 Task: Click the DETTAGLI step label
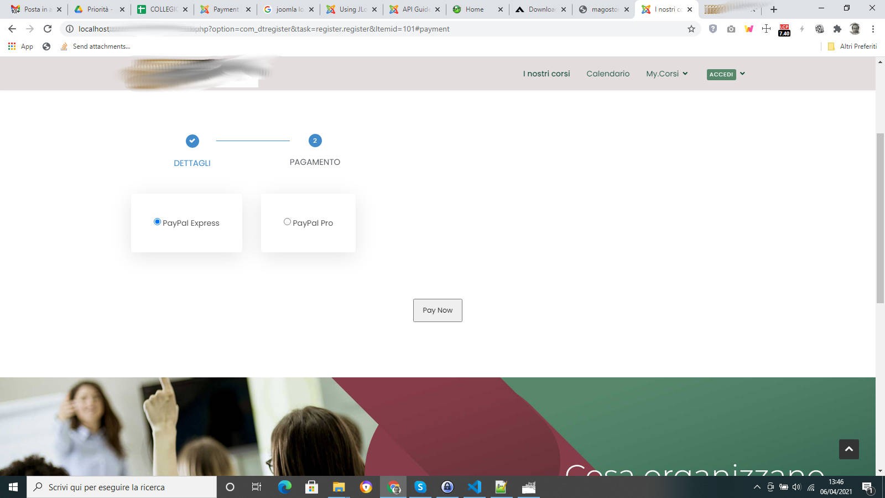[x=192, y=163]
